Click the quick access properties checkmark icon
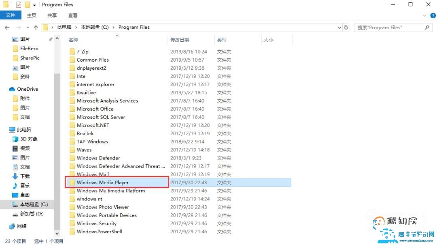The image size is (437, 245). pyautogui.click(x=19, y=4)
